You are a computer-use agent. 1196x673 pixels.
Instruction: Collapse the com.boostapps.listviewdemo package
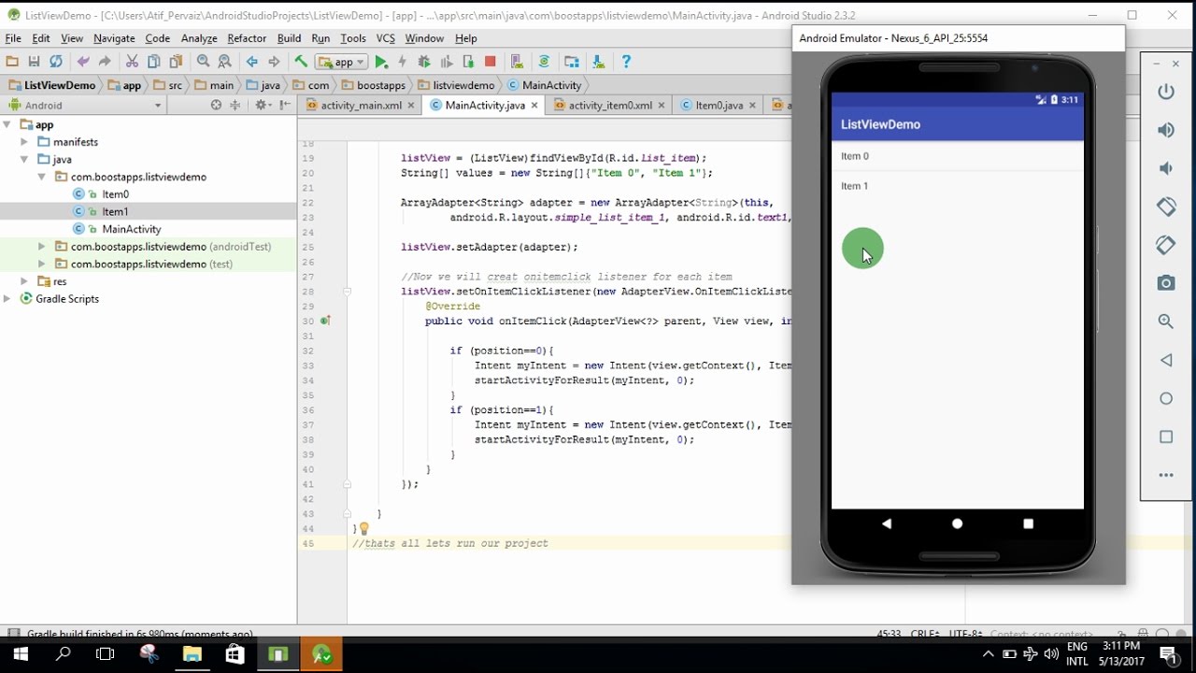point(41,177)
